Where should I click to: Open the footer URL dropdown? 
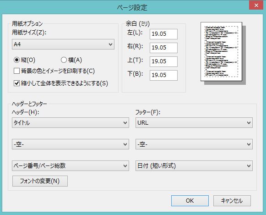point(194,122)
